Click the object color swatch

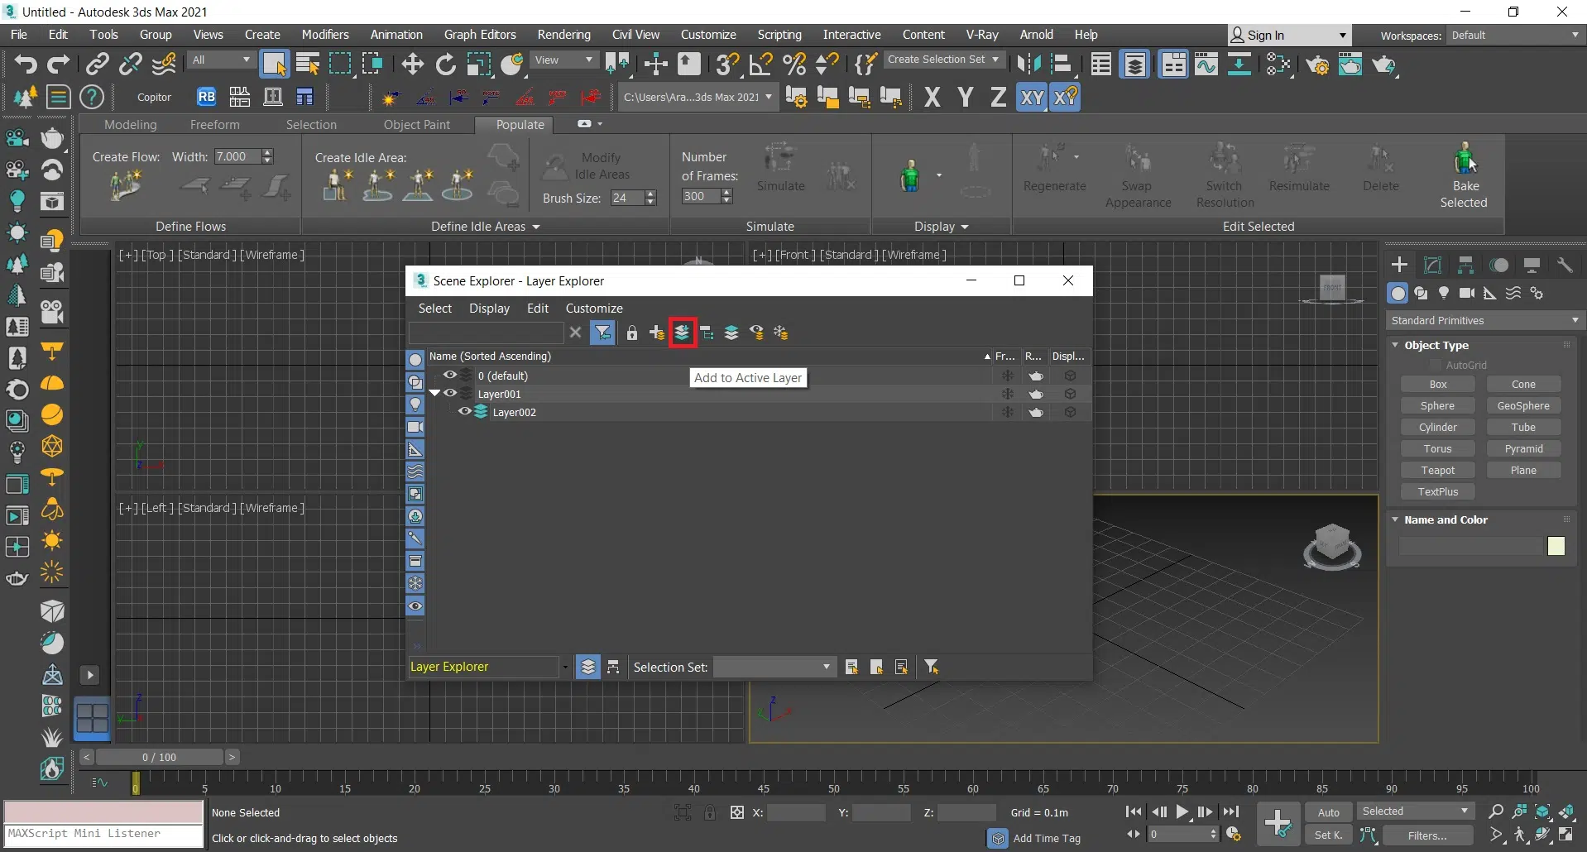click(1556, 546)
